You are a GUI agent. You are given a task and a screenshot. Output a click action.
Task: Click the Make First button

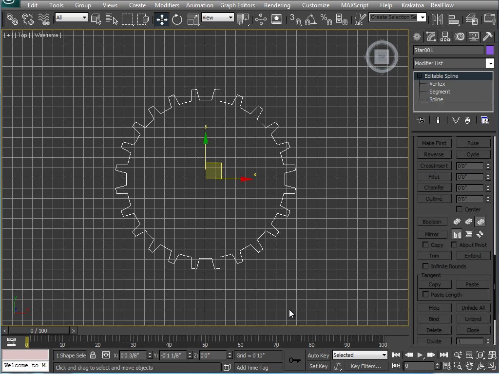click(x=434, y=143)
